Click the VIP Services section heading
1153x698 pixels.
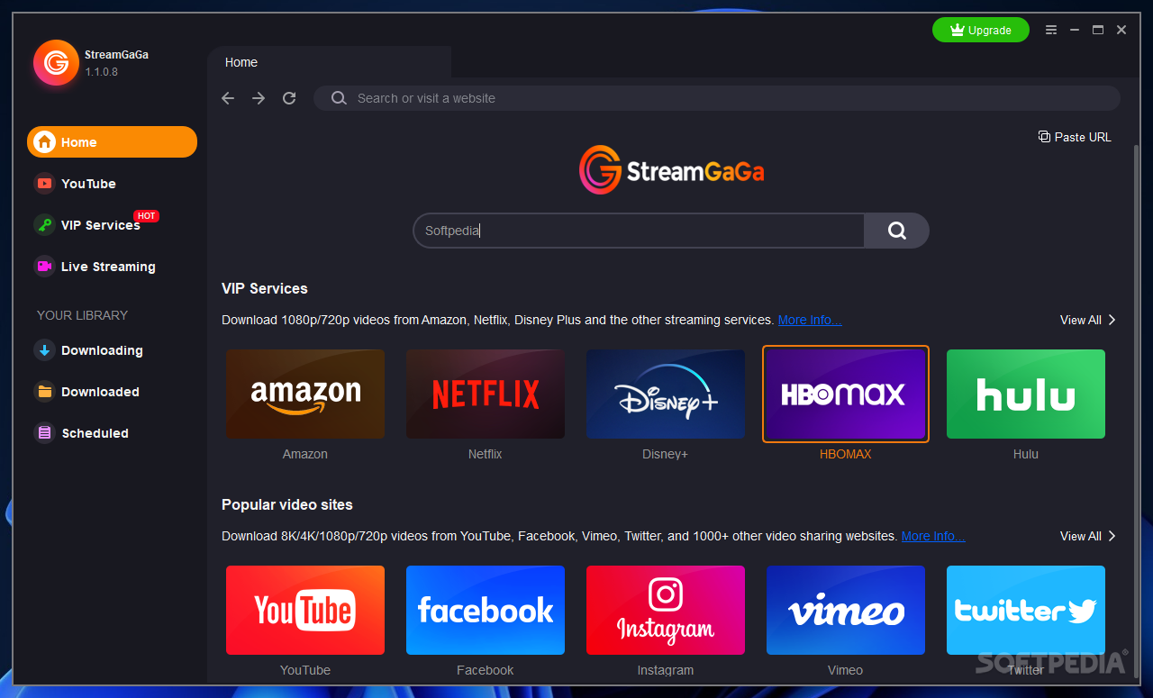click(265, 289)
